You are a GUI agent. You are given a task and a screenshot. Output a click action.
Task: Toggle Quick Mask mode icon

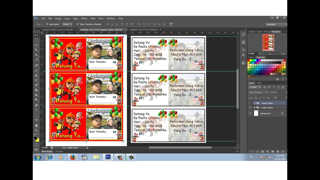coord(36,144)
